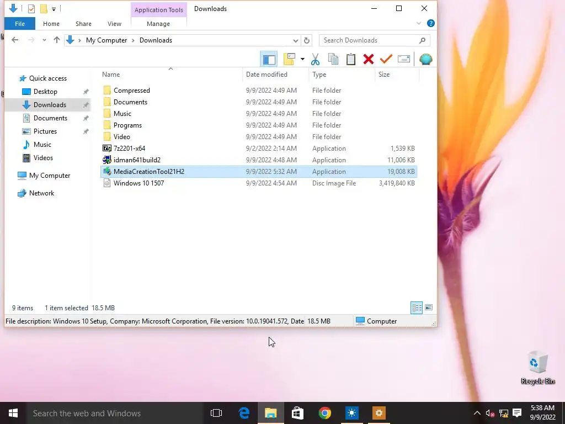This screenshot has width=565, height=424.
Task: Open the Recycle Bin desktop icon
Action: point(537,368)
